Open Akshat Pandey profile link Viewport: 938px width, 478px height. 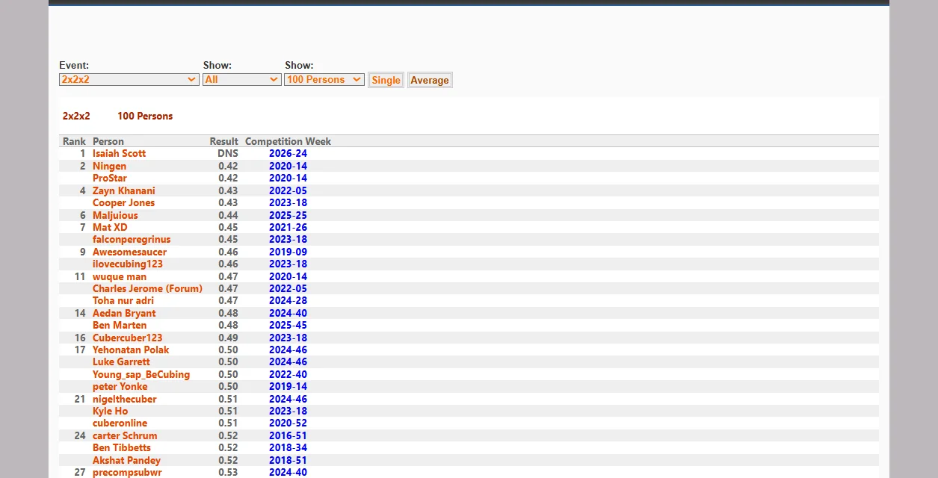[126, 461]
